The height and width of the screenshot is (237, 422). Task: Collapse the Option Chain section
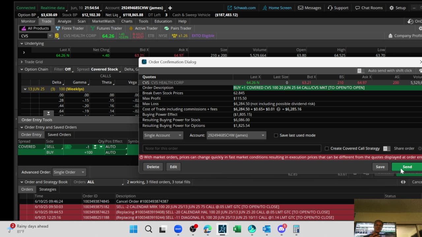22,69
